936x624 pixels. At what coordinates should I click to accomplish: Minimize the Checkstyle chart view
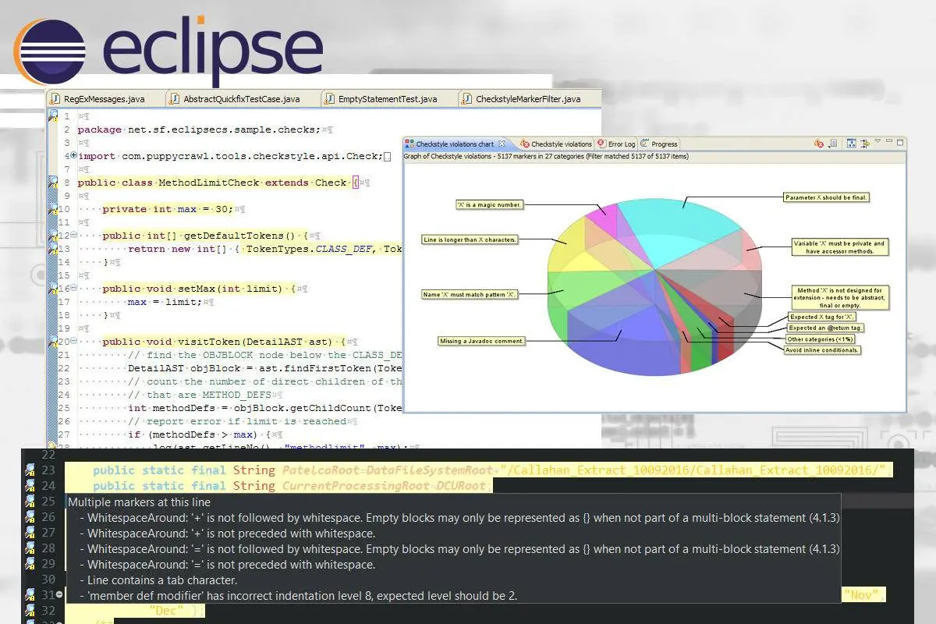coord(889,142)
